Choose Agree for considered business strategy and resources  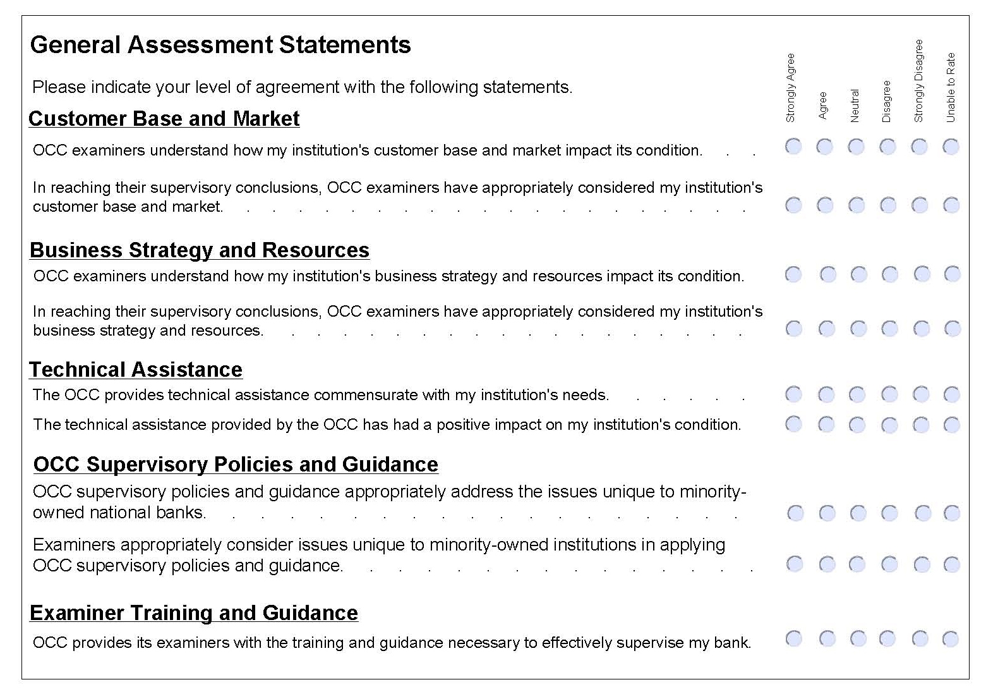[826, 329]
